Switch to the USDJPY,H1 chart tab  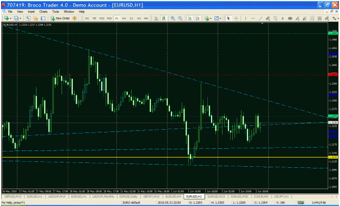pos(281,196)
